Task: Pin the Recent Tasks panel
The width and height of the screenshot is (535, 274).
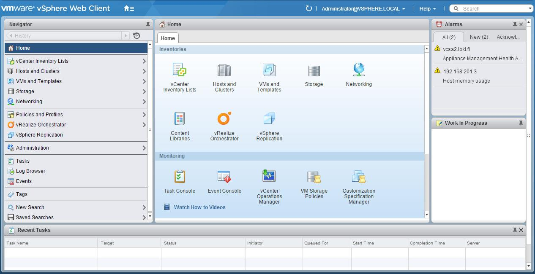Action: pos(515,230)
